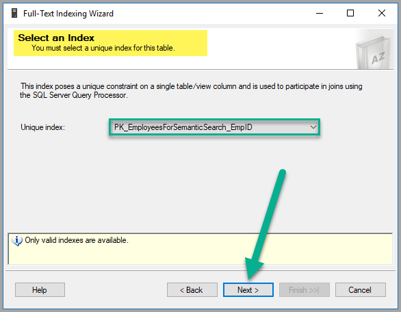Maximize the Full-Text Indexing Wizard window
The width and height of the screenshot is (401, 312).
pos(350,13)
